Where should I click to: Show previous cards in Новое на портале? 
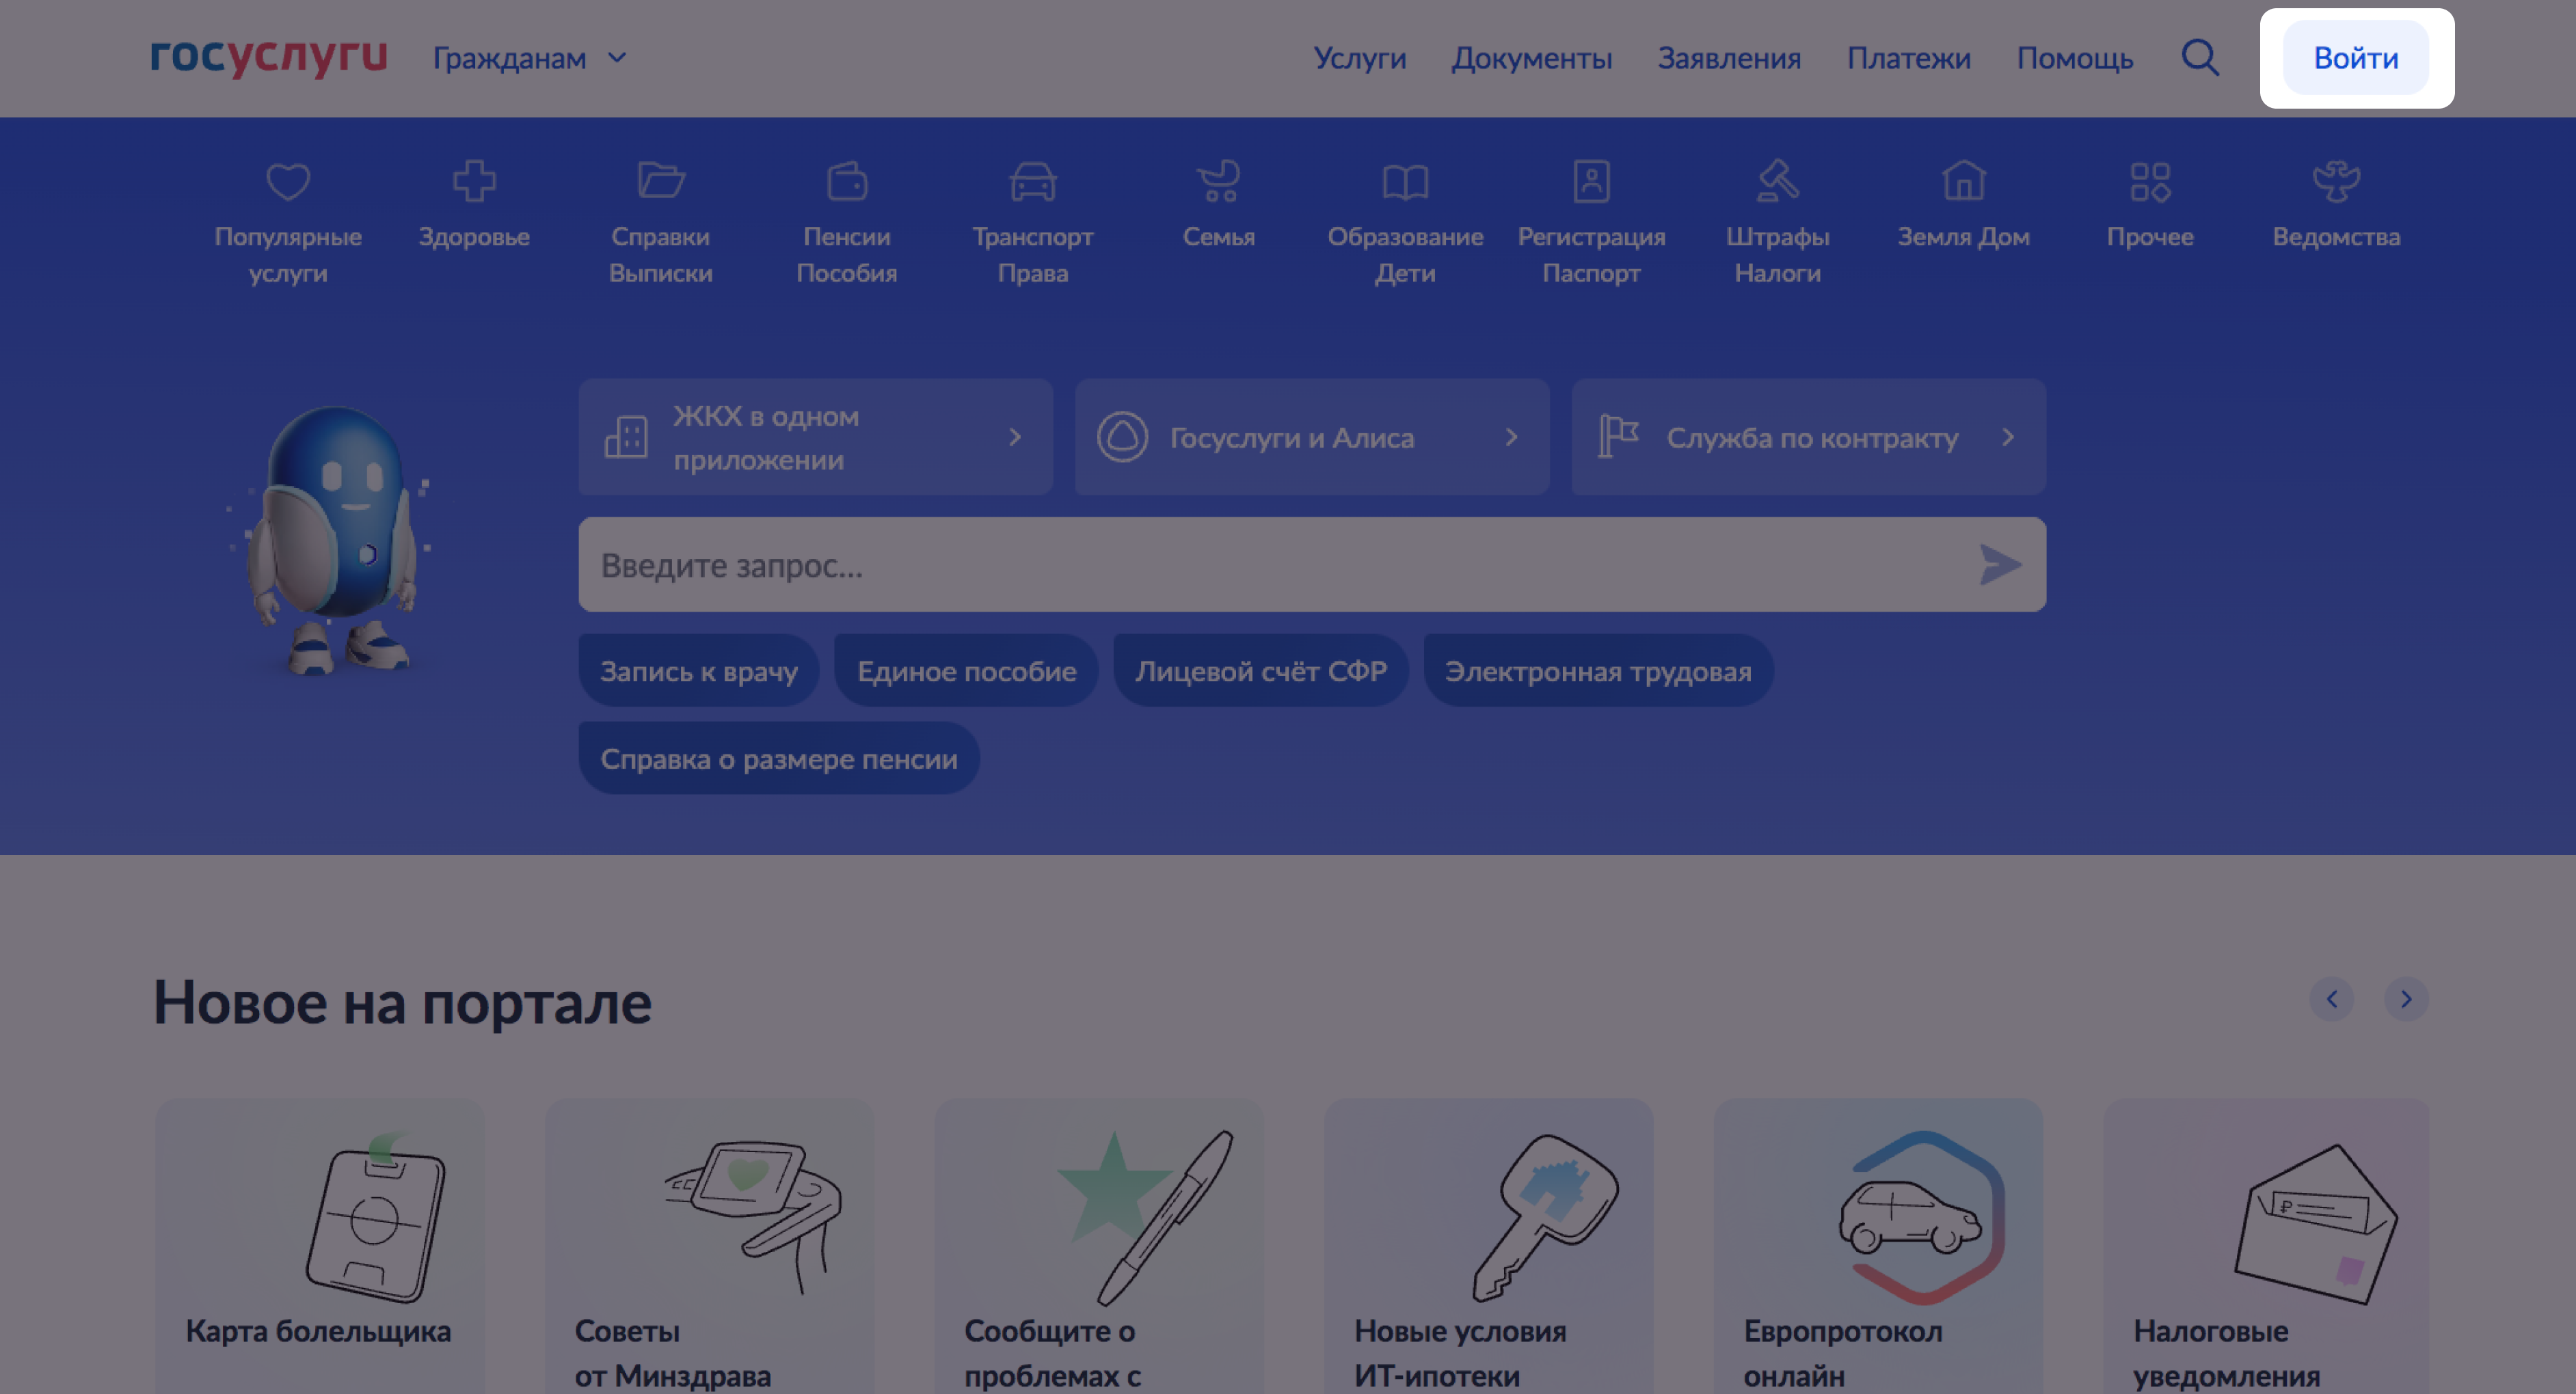click(2331, 999)
